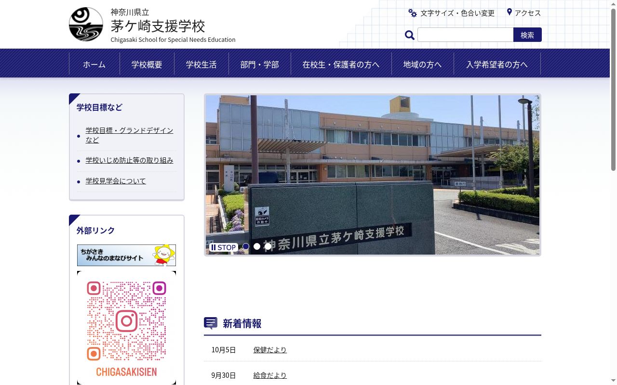Open 学校見学会について link
The width and height of the screenshot is (617, 385).
116,181
